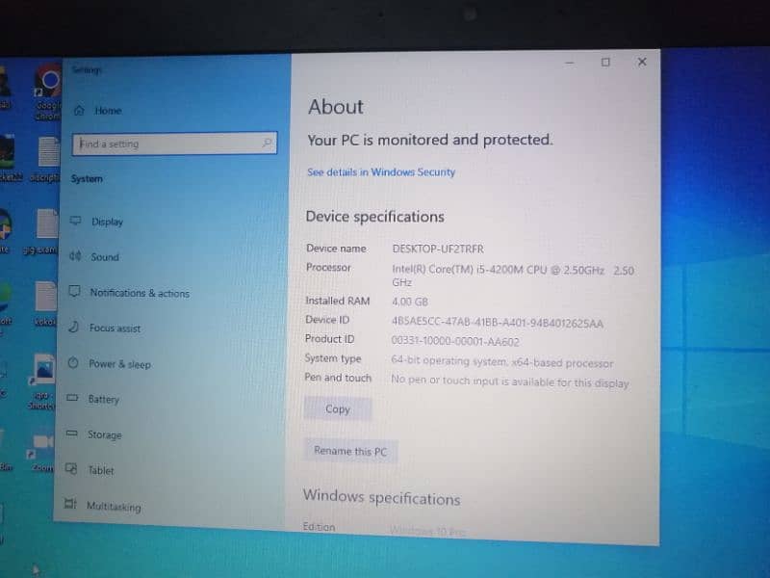Click the Your PC is monitored and protected text
The height and width of the screenshot is (578, 770).
coord(430,140)
